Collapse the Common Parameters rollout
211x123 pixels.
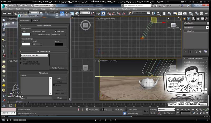(x=43, y=25)
